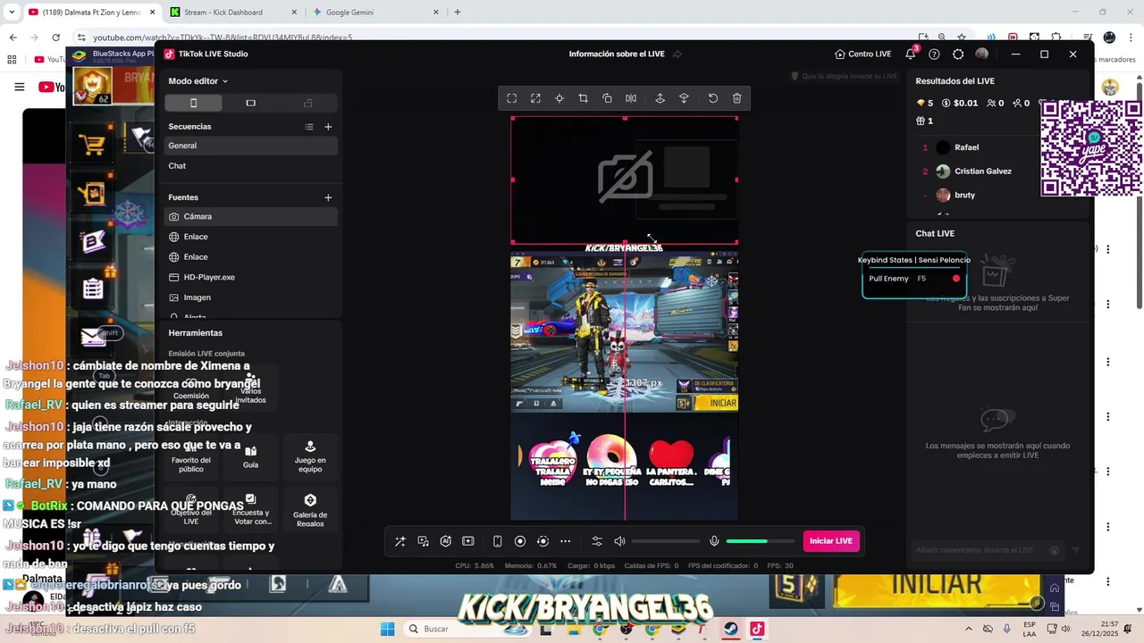Open the media and music icon in bottom bar
The height and width of the screenshot is (643, 1144).
423,541
